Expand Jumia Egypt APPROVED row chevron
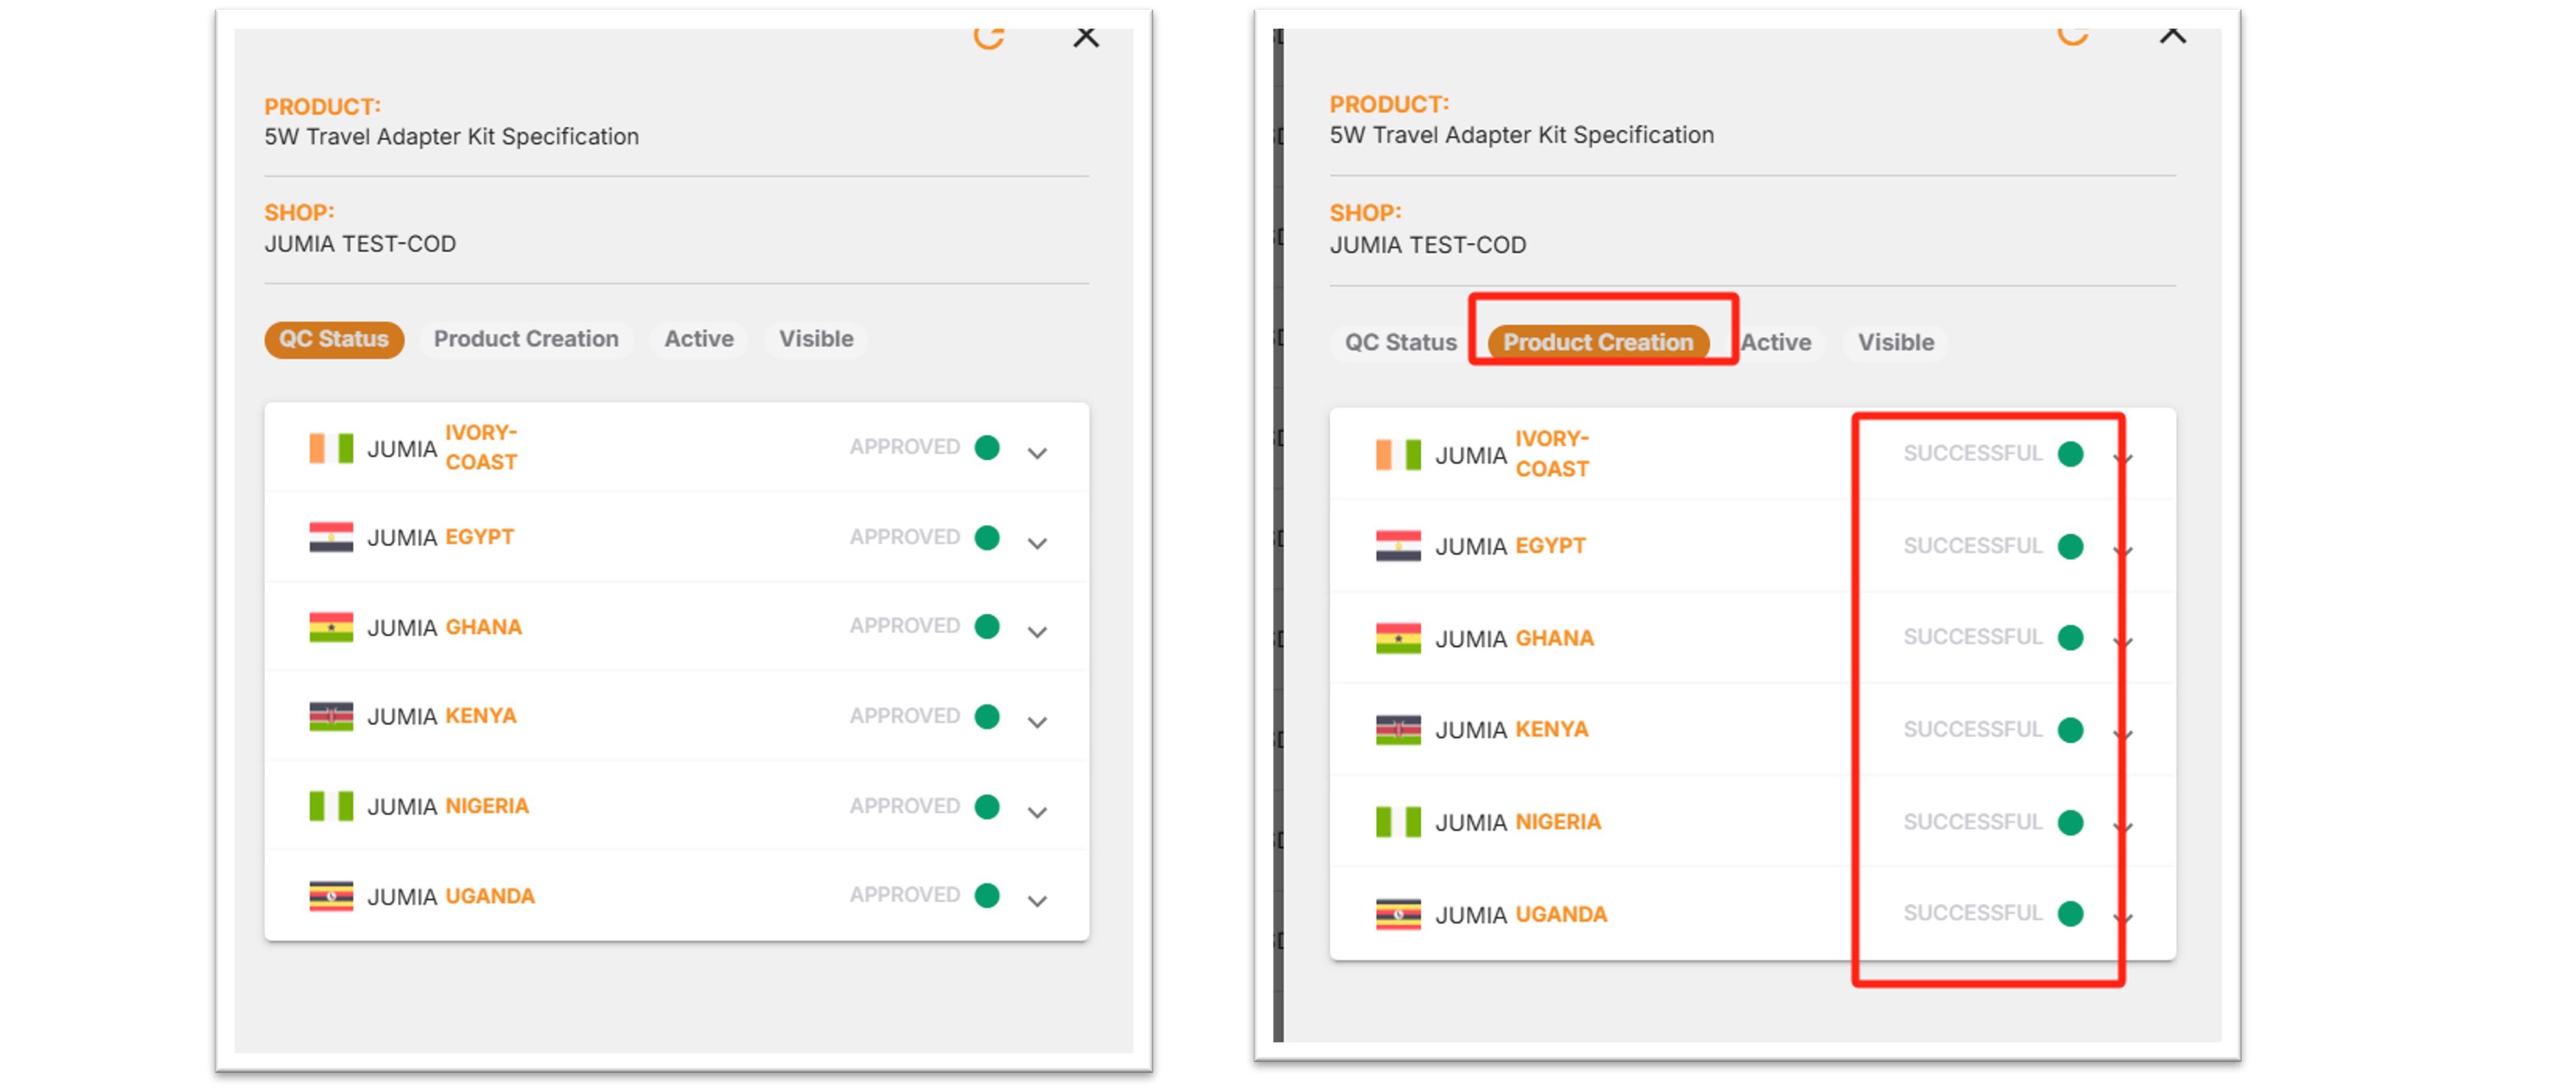This screenshot has height=1090, width=2576. 1037,544
